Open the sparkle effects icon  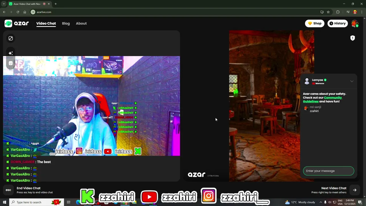11,53
